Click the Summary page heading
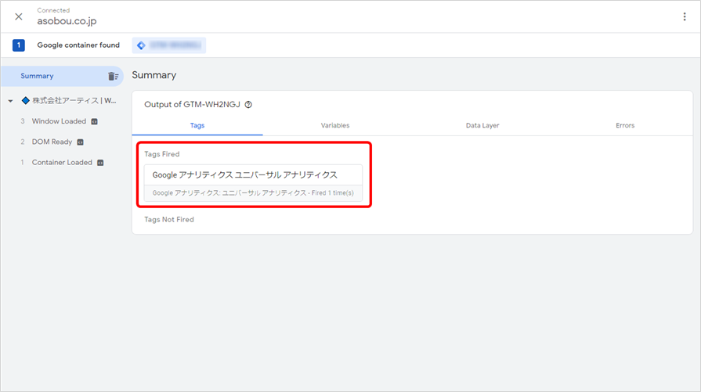Viewport: 701px width, 392px height. (x=154, y=75)
